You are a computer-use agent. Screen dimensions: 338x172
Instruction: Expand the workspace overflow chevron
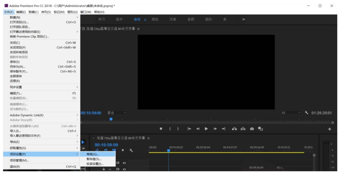tap(244, 19)
